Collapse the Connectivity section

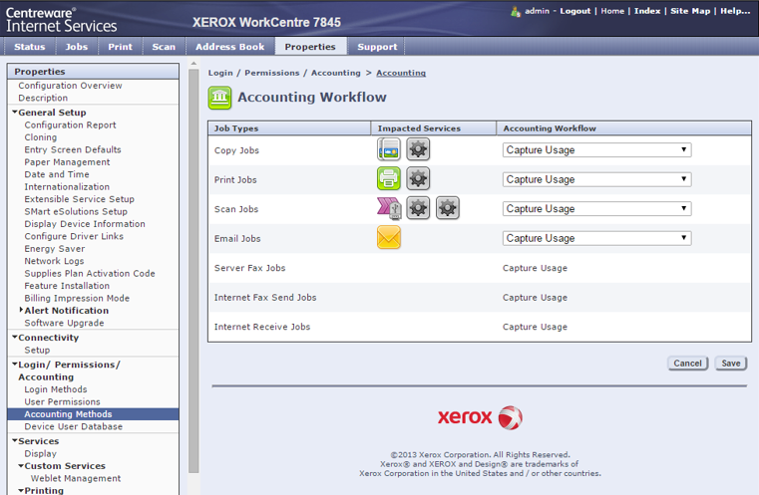coord(15,338)
